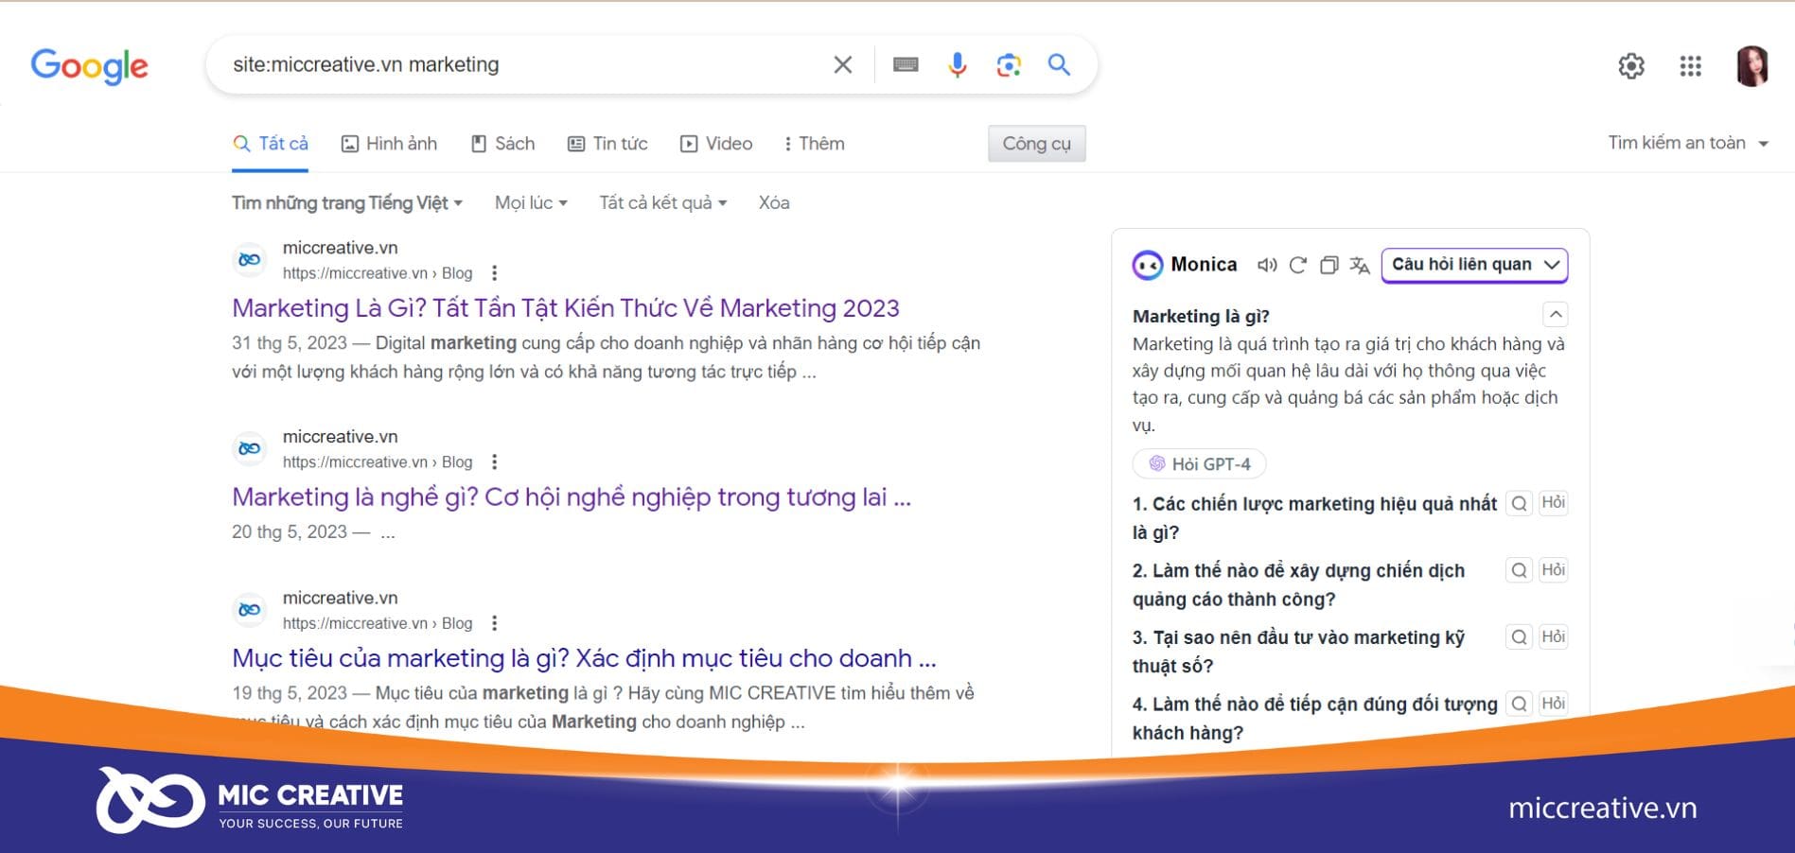Switch to the Video tab
Screen dimensions: 1795x853
tap(716, 144)
